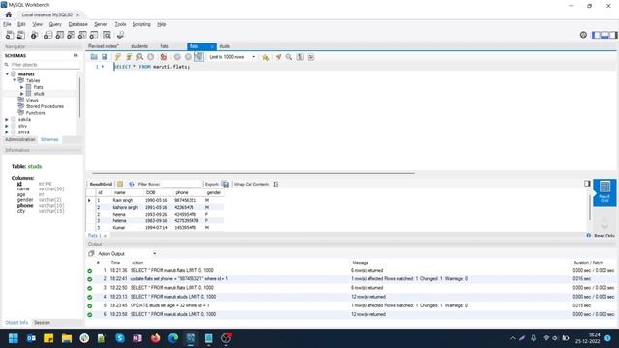Image resolution: width=619 pixels, height=348 pixels.
Task: Open File Explorer from the taskbar
Action: [x=67, y=338]
